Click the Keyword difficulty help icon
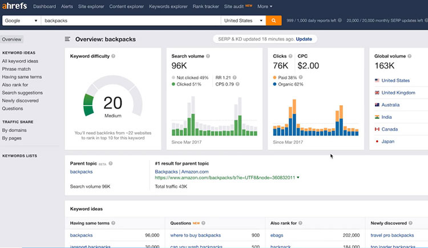 click(114, 57)
